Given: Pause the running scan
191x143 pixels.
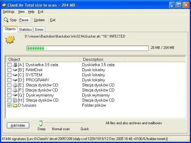Looking at the screenshot, I should pyautogui.click(x=25, y=20).
